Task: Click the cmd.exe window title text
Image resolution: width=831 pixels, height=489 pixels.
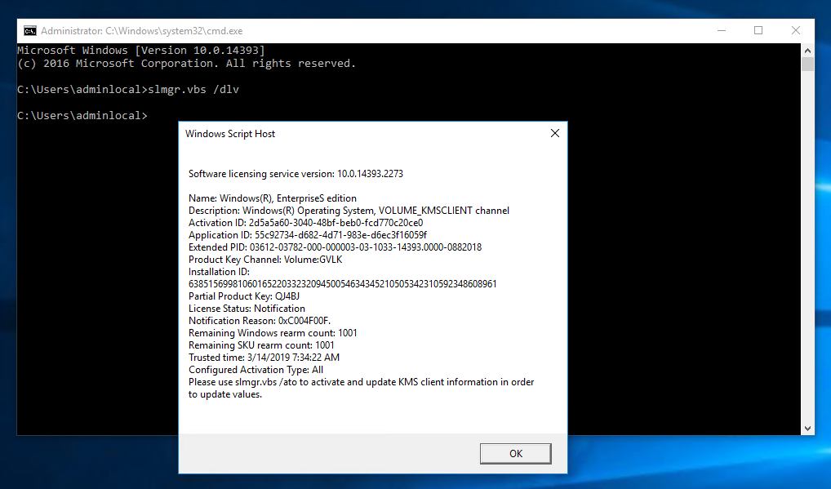Action: (141, 31)
